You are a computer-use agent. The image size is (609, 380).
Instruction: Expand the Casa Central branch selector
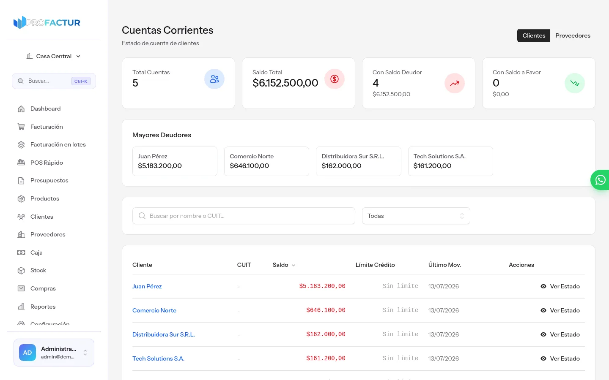54,56
